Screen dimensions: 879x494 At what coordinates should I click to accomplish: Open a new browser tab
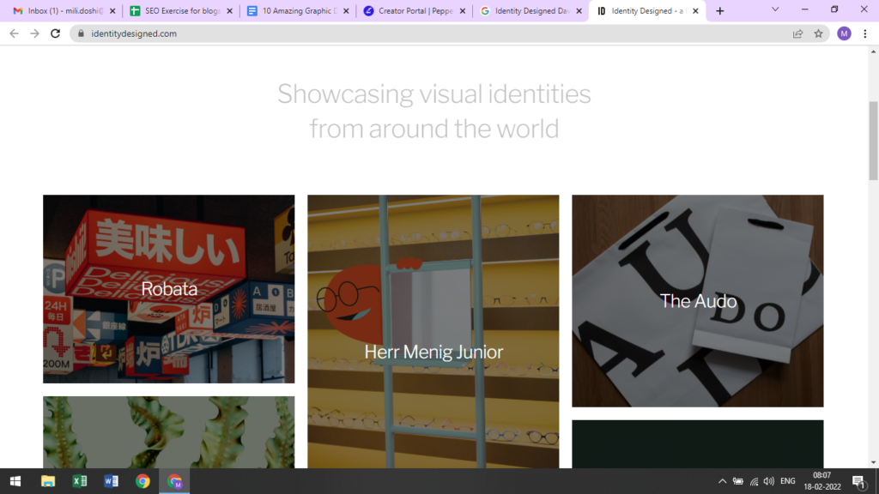tap(719, 11)
